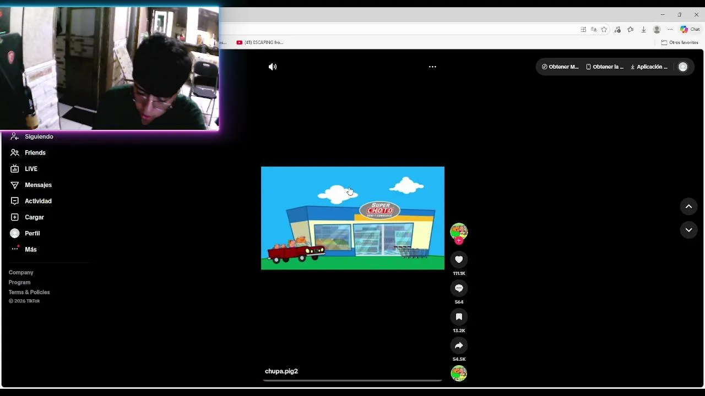705x396 pixels.
Task: Add this page to favorites with star
Action: tap(604, 30)
